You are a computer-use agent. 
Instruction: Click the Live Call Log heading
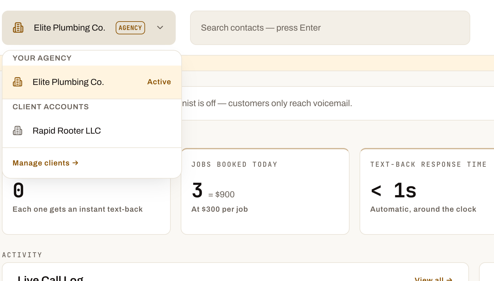pos(51,278)
